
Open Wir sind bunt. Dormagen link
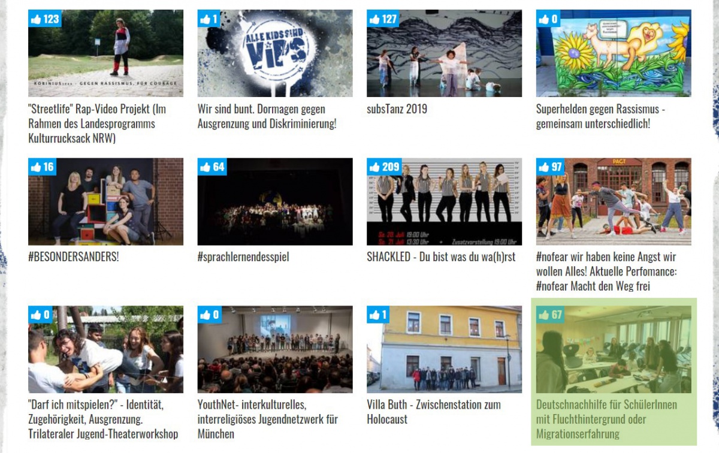coord(267,117)
